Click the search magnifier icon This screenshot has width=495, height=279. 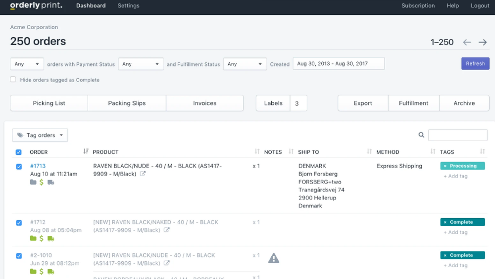tap(421, 135)
